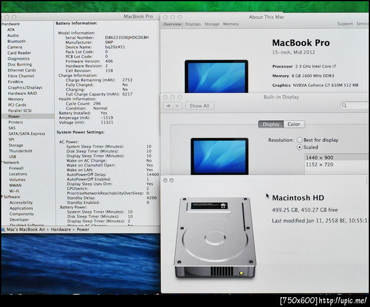
Task: Click MacBook Pro image in About This Mac
Action: [x=216, y=76]
